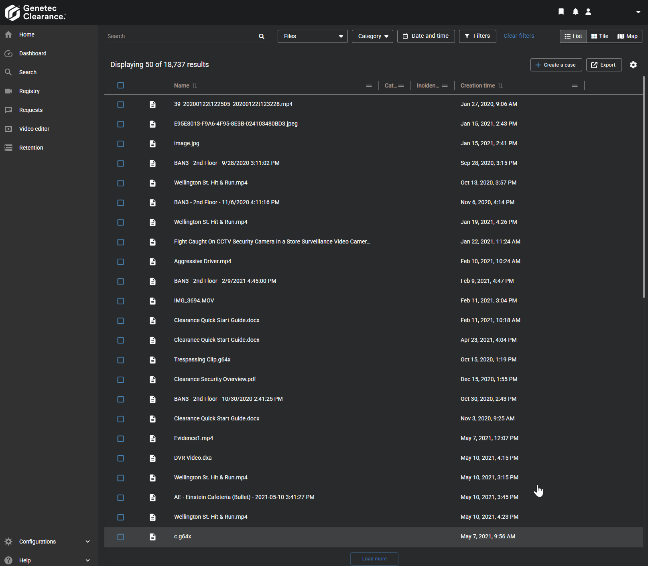Click the bookmark icon in top bar
This screenshot has height=566, width=648.
[561, 12]
